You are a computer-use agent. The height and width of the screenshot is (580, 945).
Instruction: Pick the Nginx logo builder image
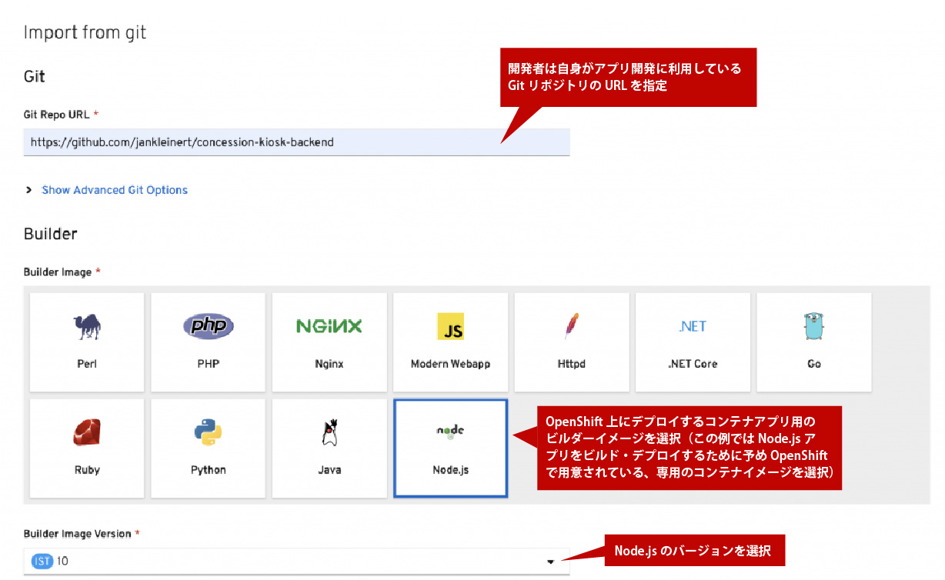tap(329, 326)
